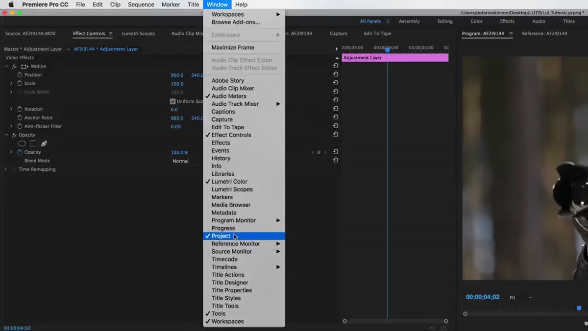This screenshot has width=588, height=331.
Task: Open the Fit zoom level dropdown
Action: click(521, 298)
